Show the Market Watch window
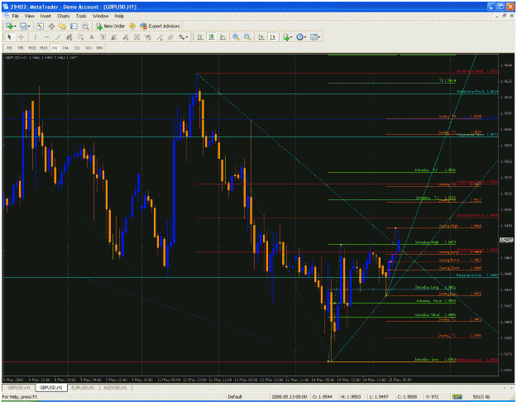The width and height of the screenshot is (517, 402). pyautogui.click(x=41, y=26)
